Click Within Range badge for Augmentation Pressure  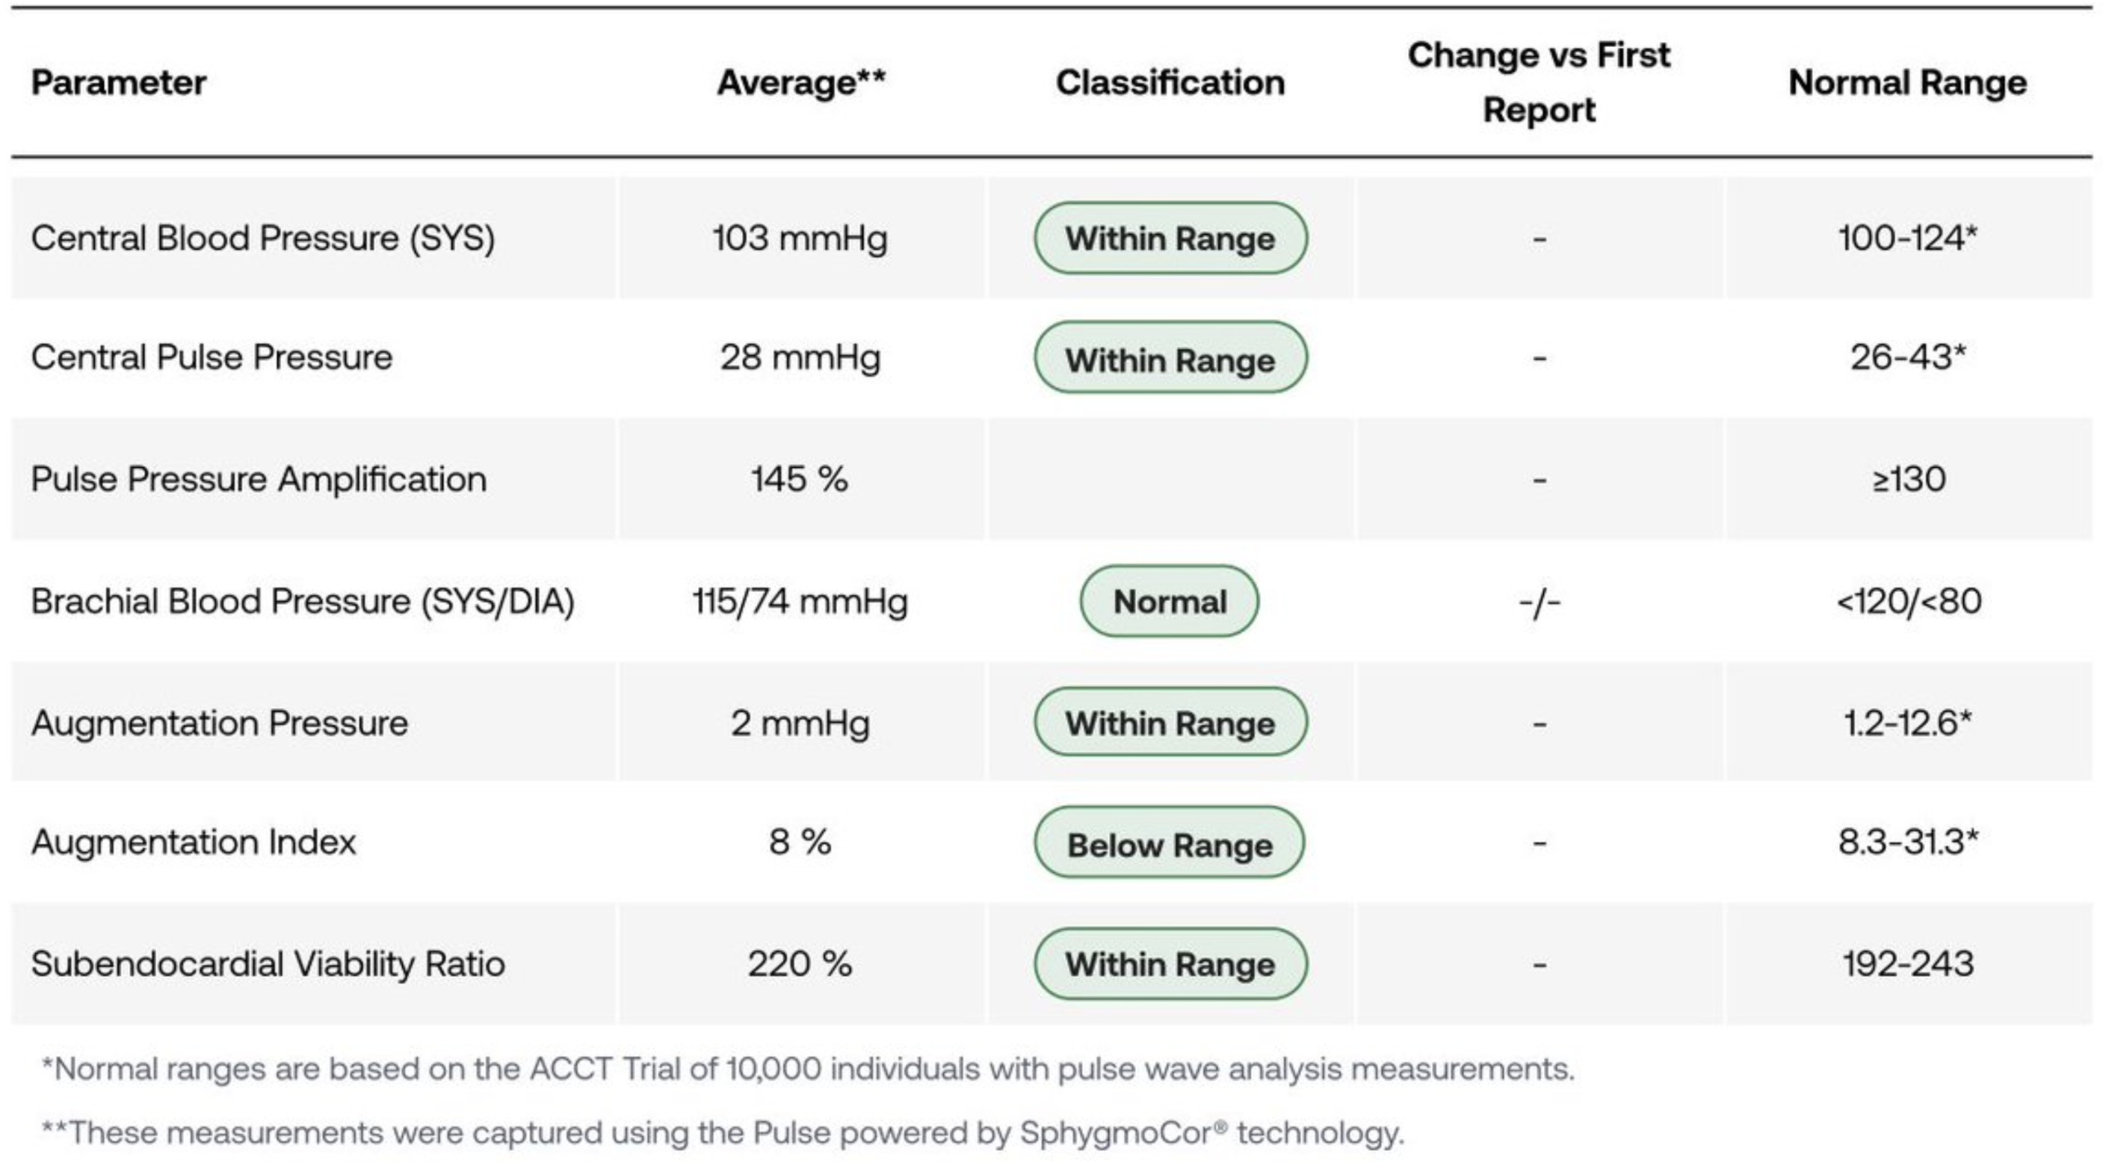[1170, 723]
